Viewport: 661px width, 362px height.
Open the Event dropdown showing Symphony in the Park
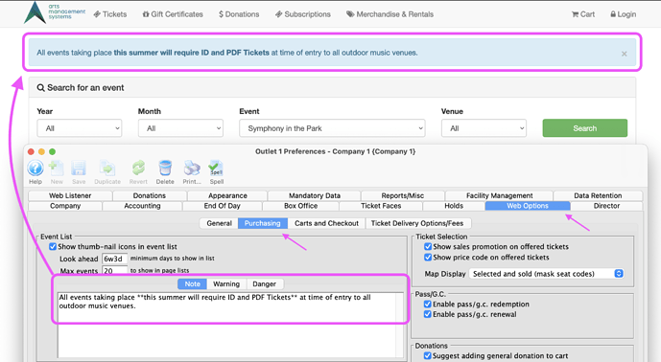click(332, 128)
